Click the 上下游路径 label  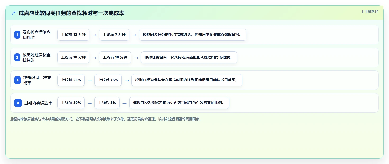click(x=369, y=12)
